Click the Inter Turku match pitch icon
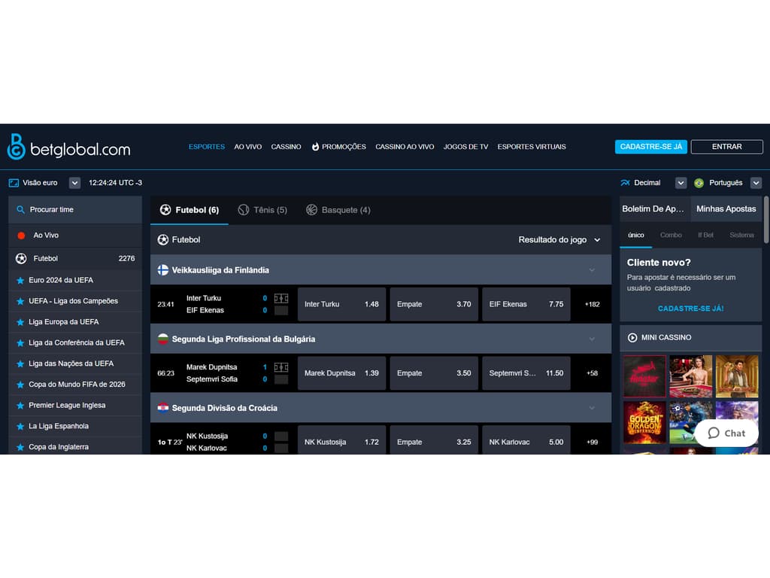Image resolution: width=770 pixels, height=578 pixels. [x=281, y=298]
